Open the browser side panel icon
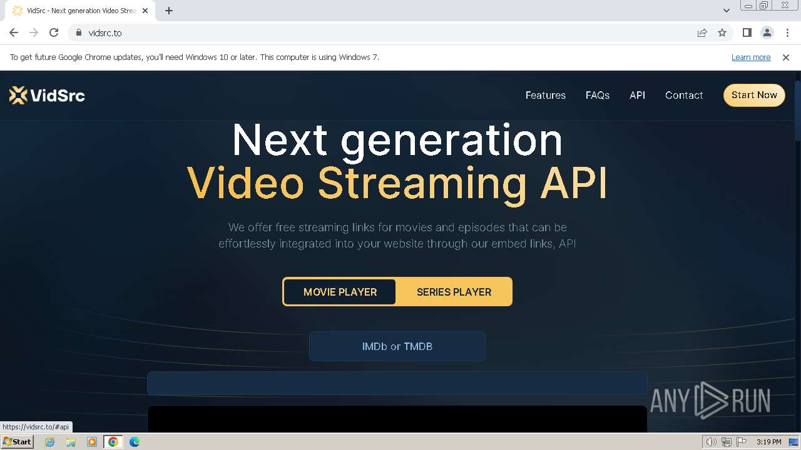Image resolution: width=801 pixels, height=450 pixels. (x=747, y=32)
